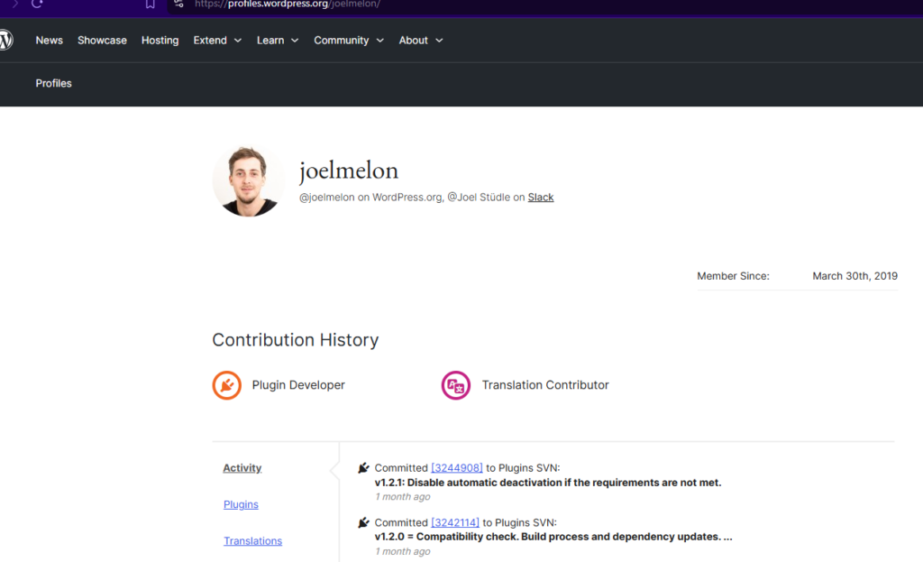Click the plug icon beside commit 3244908

[x=363, y=468]
